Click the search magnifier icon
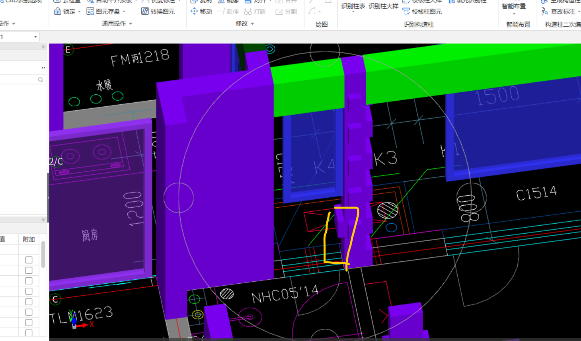 pyautogui.click(x=40, y=80)
